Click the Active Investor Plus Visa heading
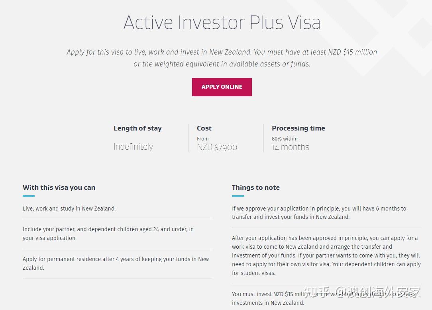The image size is (432, 310). (x=222, y=22)
